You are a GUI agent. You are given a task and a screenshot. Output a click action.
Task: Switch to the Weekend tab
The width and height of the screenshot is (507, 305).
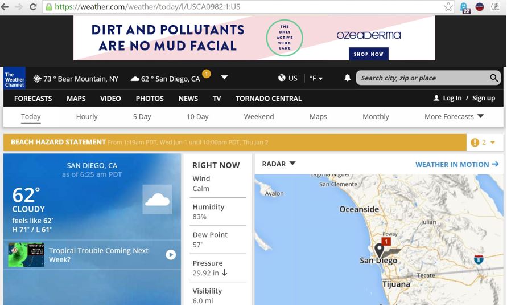click(259, 116)
